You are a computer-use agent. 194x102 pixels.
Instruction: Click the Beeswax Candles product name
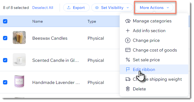(x=50, y=38)
